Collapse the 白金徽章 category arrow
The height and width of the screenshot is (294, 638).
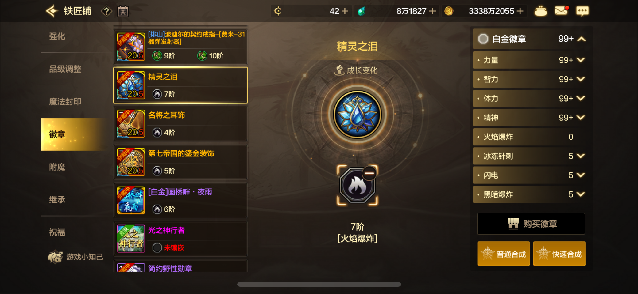tap(582, 39)
